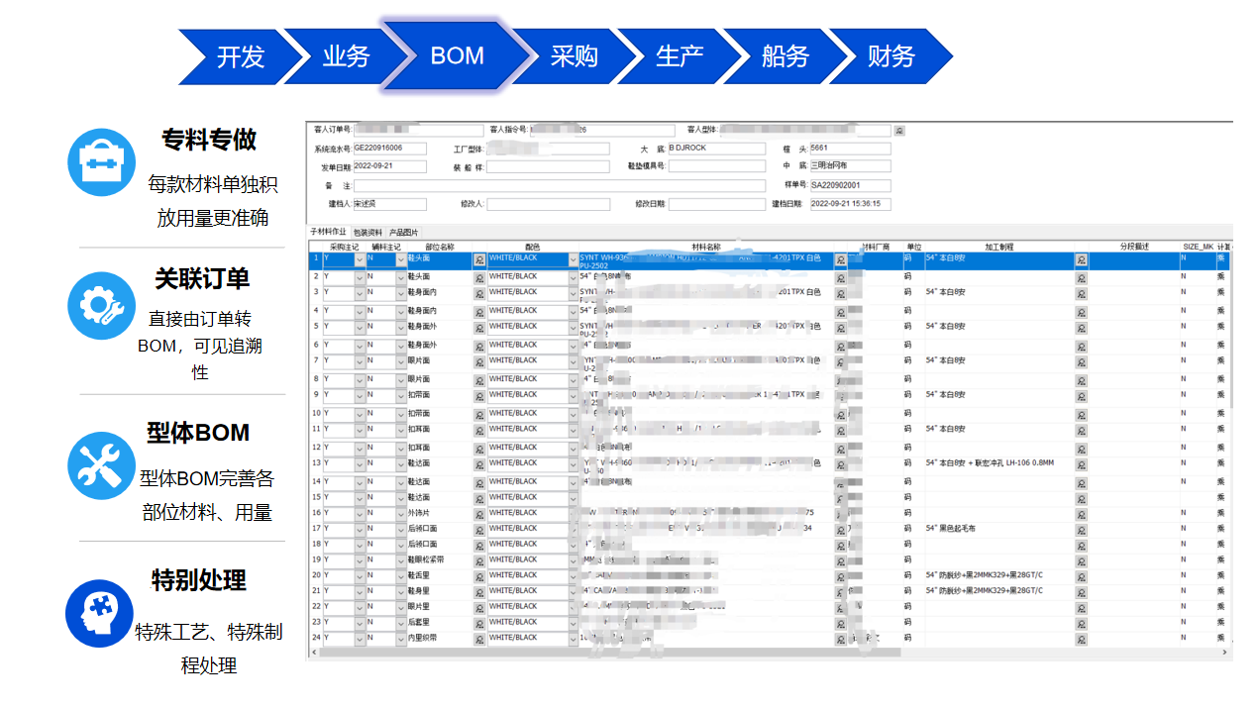Click the part-name search icon in row 1
Viewport: 1258px width, 709px height.
(x=479, y=259)
